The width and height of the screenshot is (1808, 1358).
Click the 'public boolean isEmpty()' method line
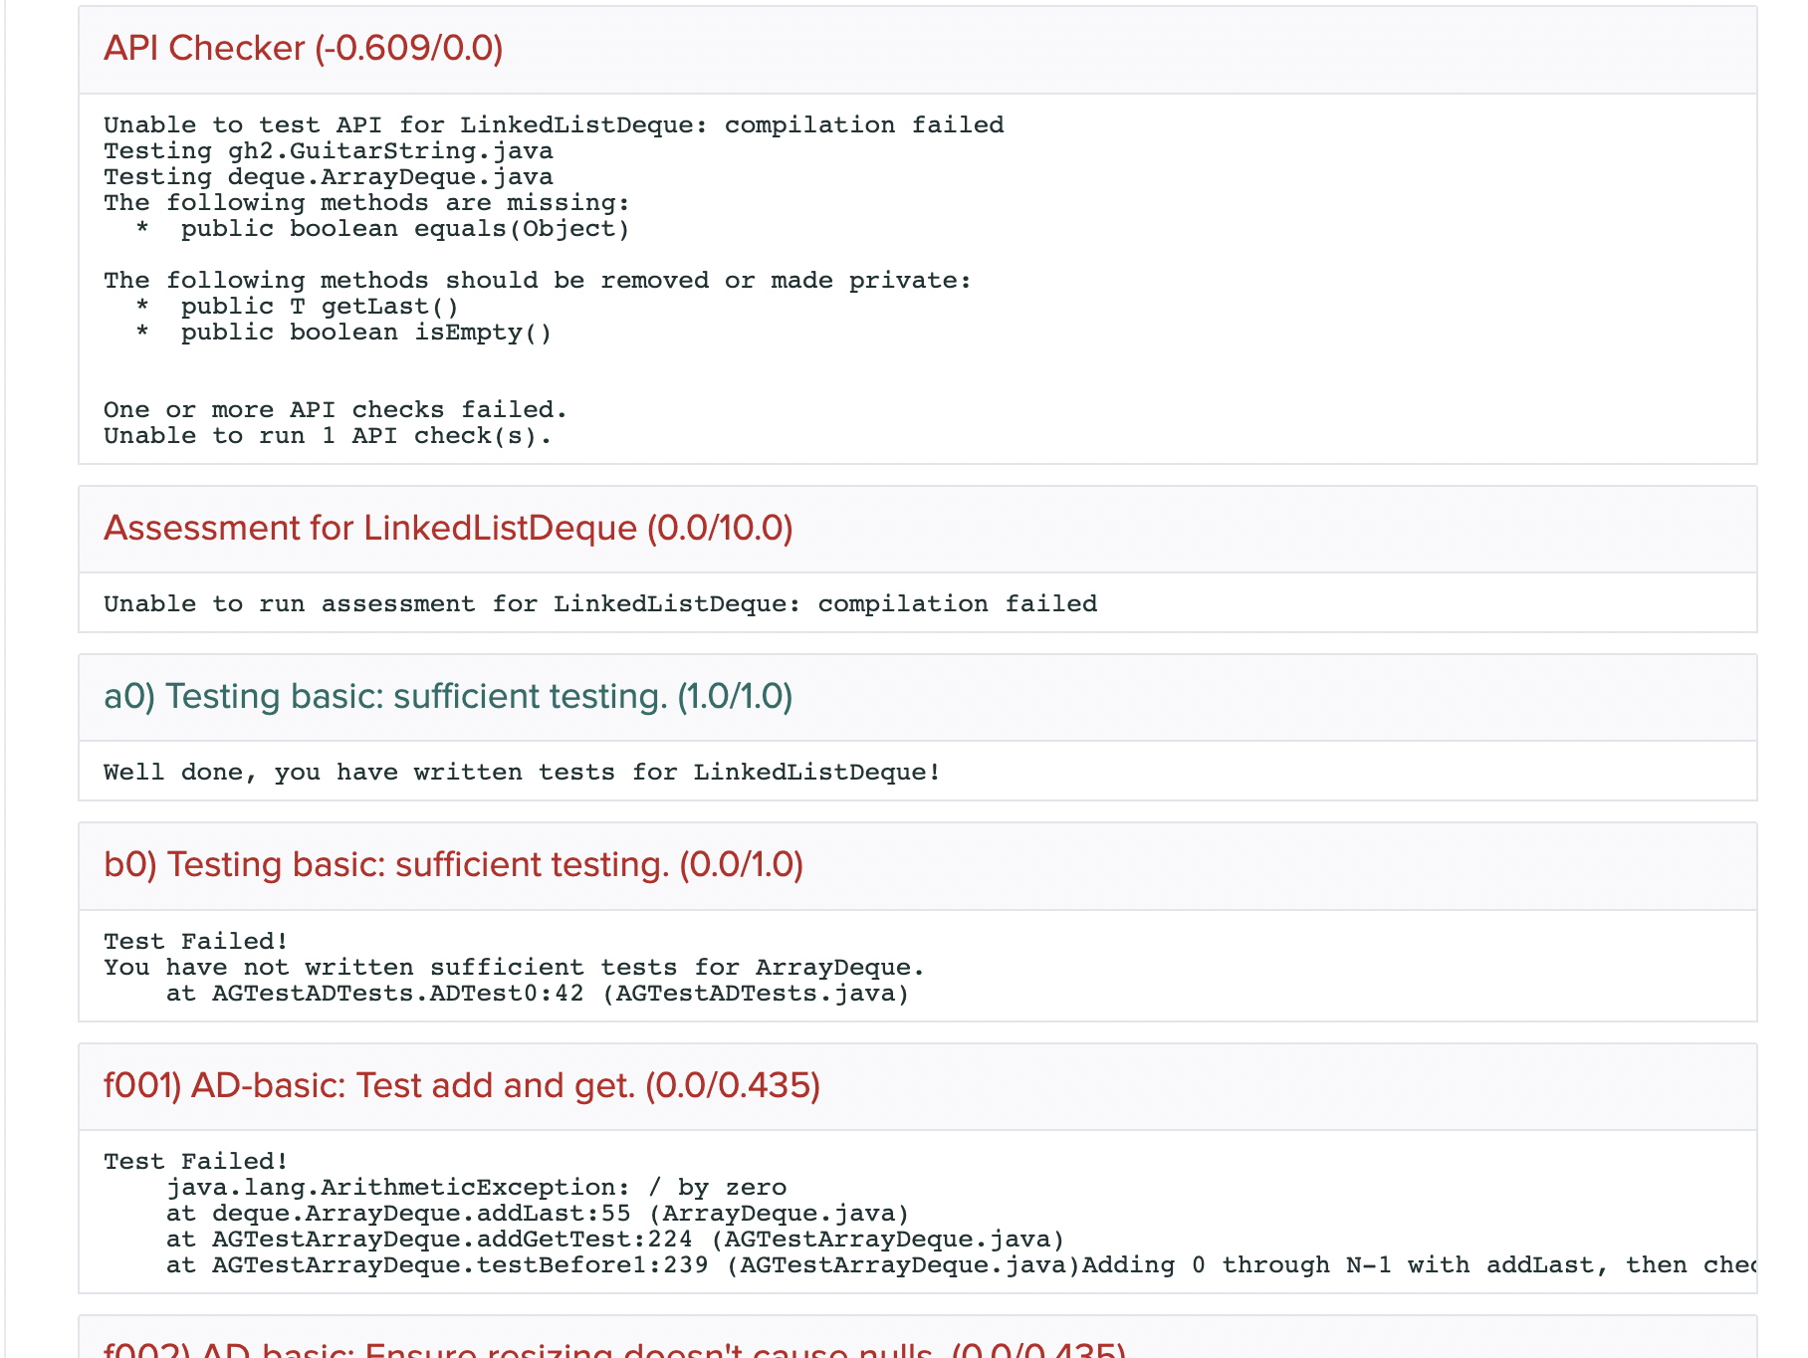[365, 333]
